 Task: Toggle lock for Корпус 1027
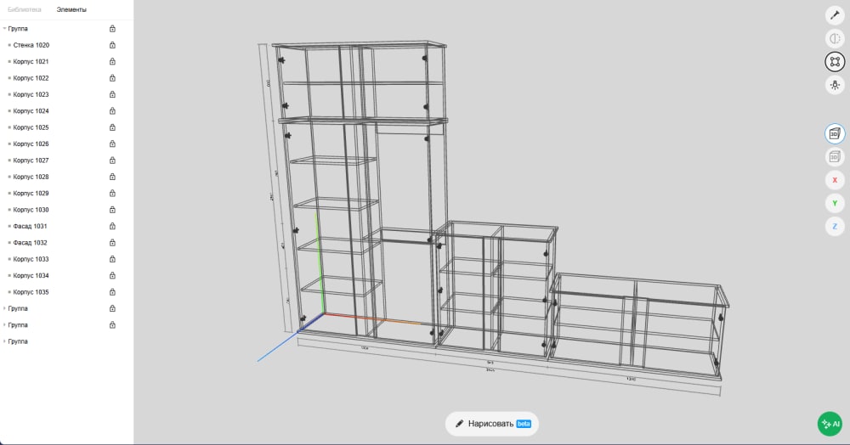tap(112, 161)
